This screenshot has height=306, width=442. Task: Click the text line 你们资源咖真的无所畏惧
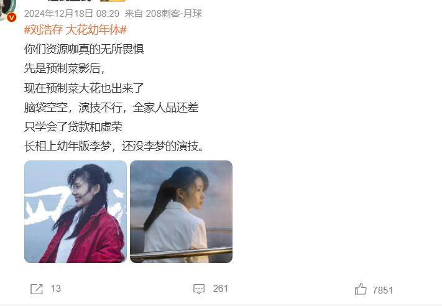[84, 49]
